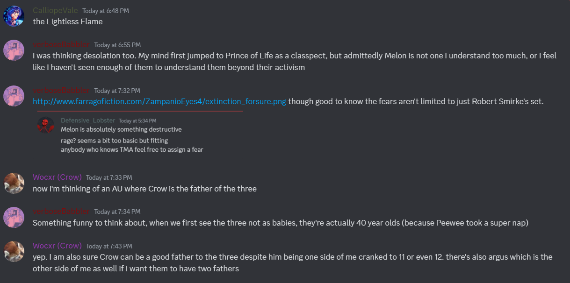Click the "Today at 7:43 PM" timestamp
The height and width of the screenshot is (283, 570).
pos(109,246)
